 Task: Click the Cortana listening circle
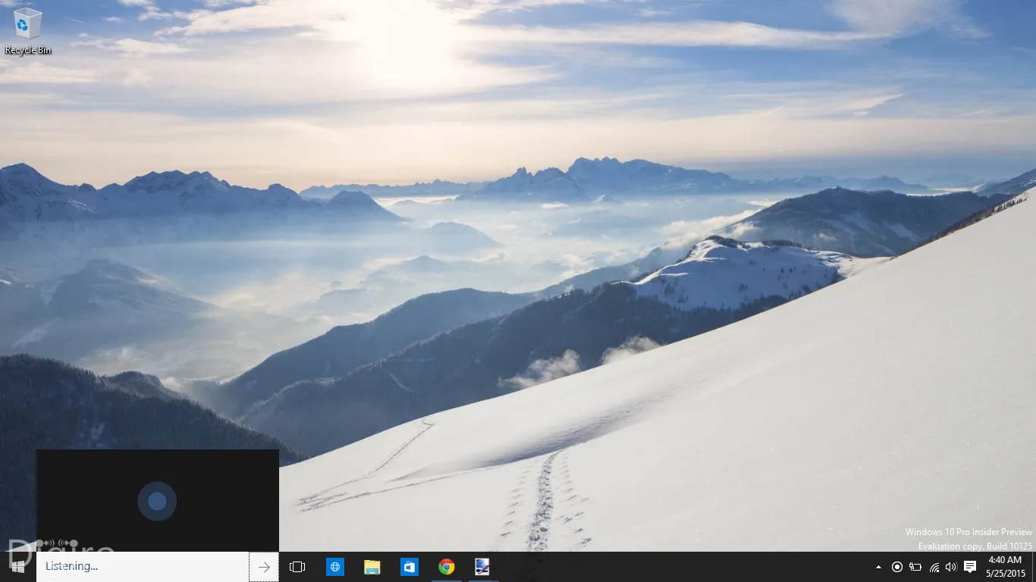(x=157, y=501)
